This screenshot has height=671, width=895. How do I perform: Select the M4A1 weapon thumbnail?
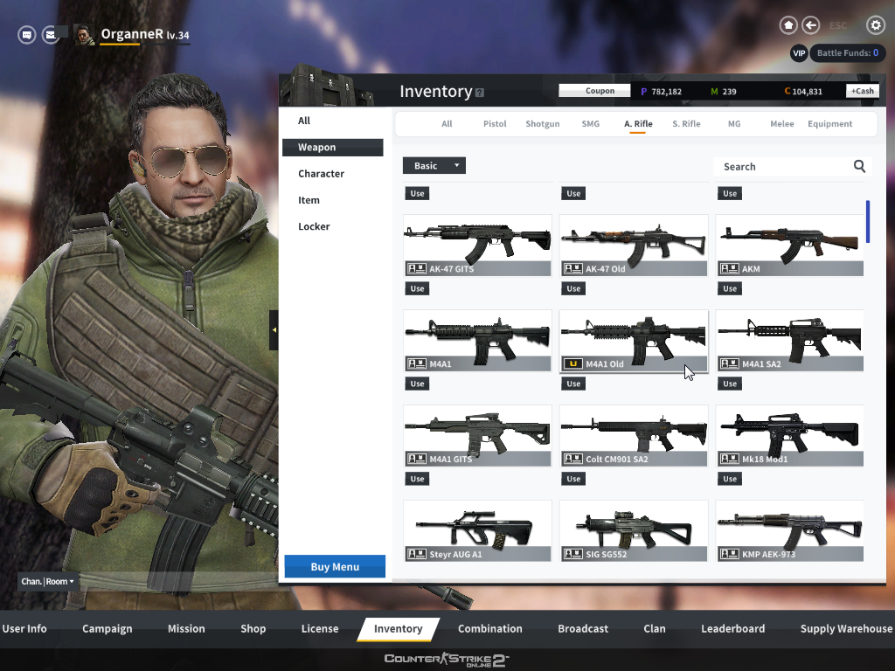click(477, 341)
